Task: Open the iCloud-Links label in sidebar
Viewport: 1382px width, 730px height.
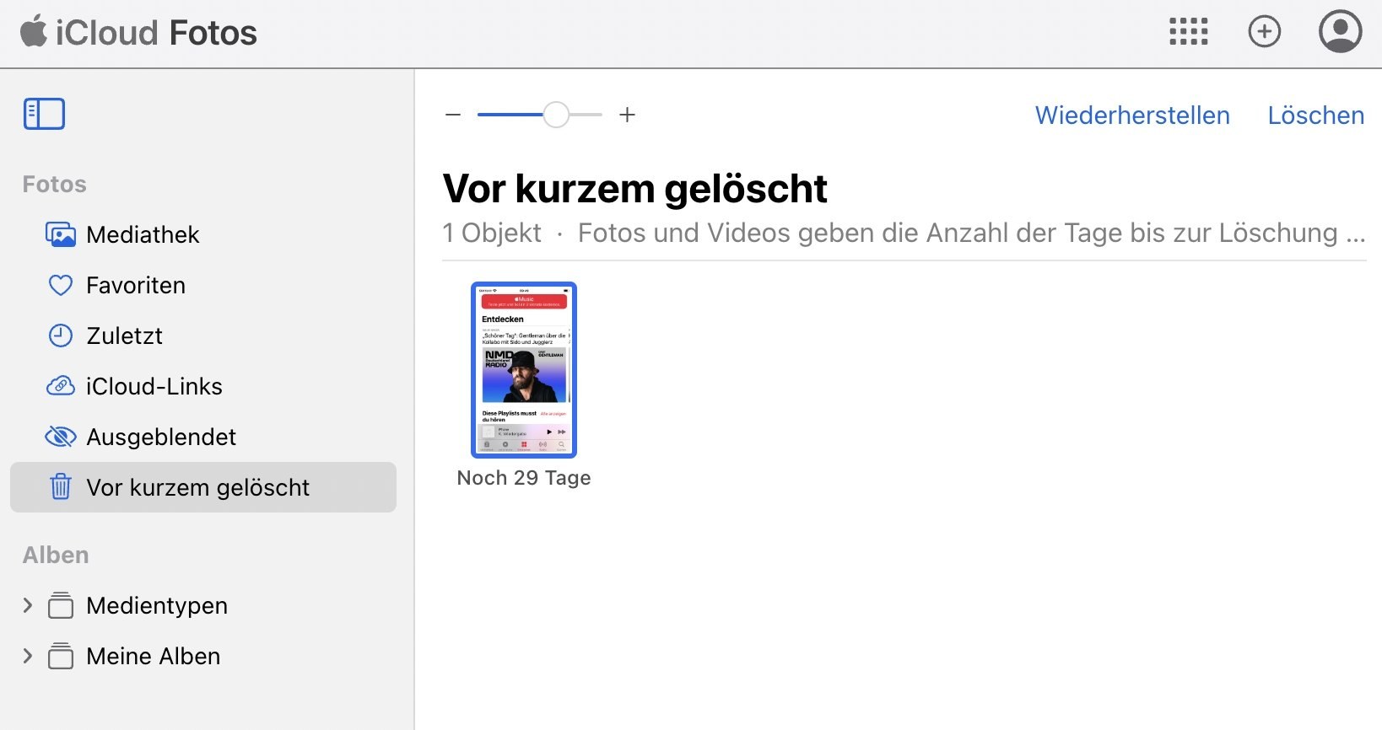Action: (x=154, y=386)
